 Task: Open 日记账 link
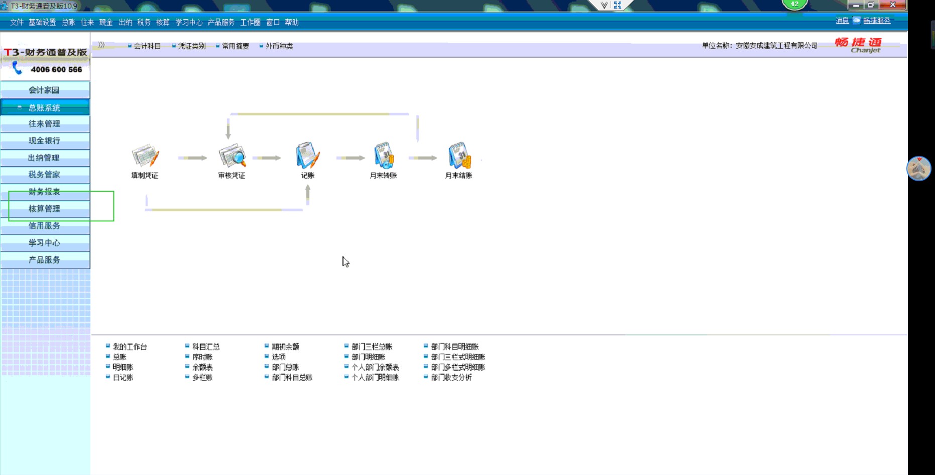pyautogui.click(x=123, y=377)
